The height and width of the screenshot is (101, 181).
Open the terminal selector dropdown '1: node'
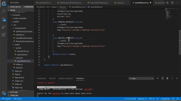tap(141, 79)
